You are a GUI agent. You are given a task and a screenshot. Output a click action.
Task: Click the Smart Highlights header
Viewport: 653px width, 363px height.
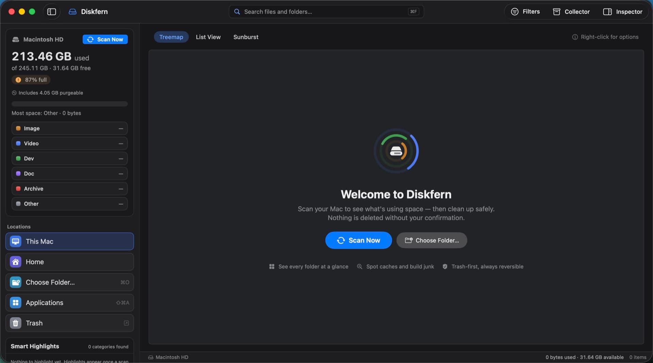coord(35,346)
